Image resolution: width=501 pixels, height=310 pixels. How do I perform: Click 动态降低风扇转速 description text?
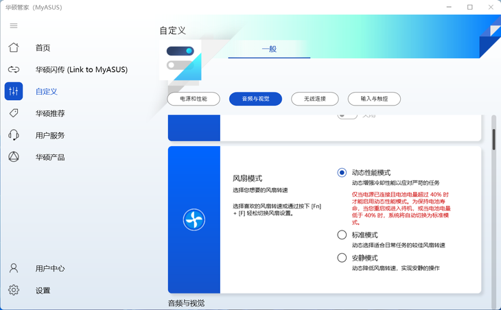(x=395, y=268)
